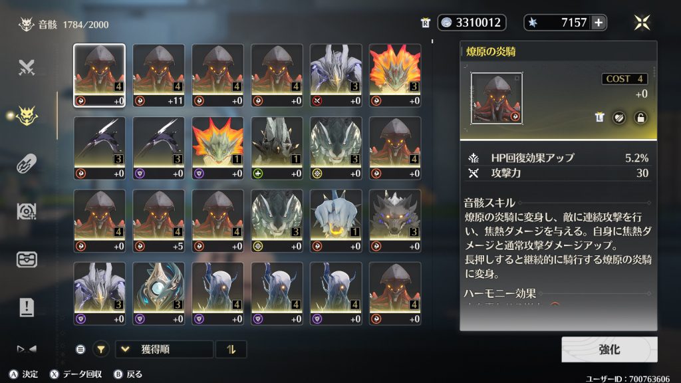This screenshot has height=383, width=681.
Task: Open the feather materials sidebar icon
Action: (27, 164)
